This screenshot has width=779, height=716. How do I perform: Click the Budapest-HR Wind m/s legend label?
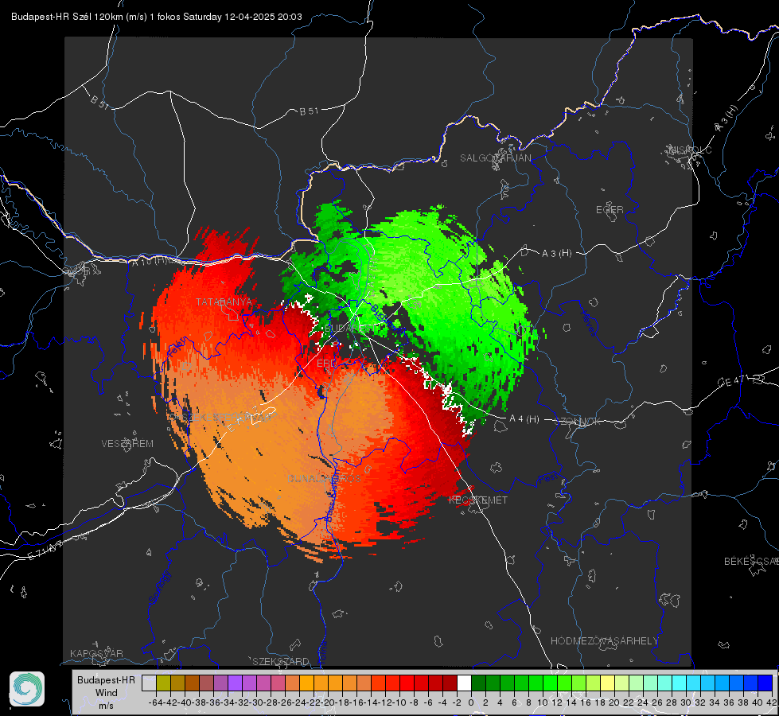106,692
